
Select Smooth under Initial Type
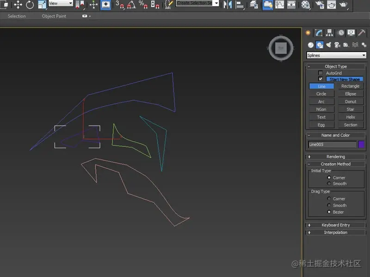(329, 184)
